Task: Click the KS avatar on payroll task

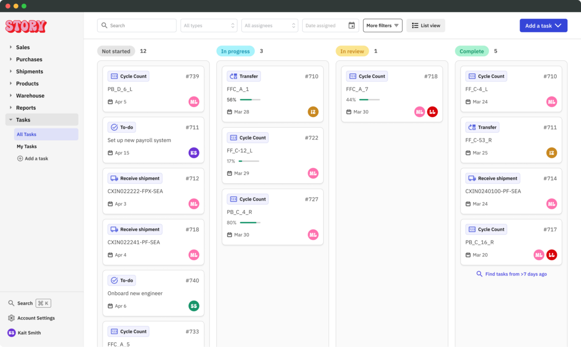Action: (x=194, y=153)
